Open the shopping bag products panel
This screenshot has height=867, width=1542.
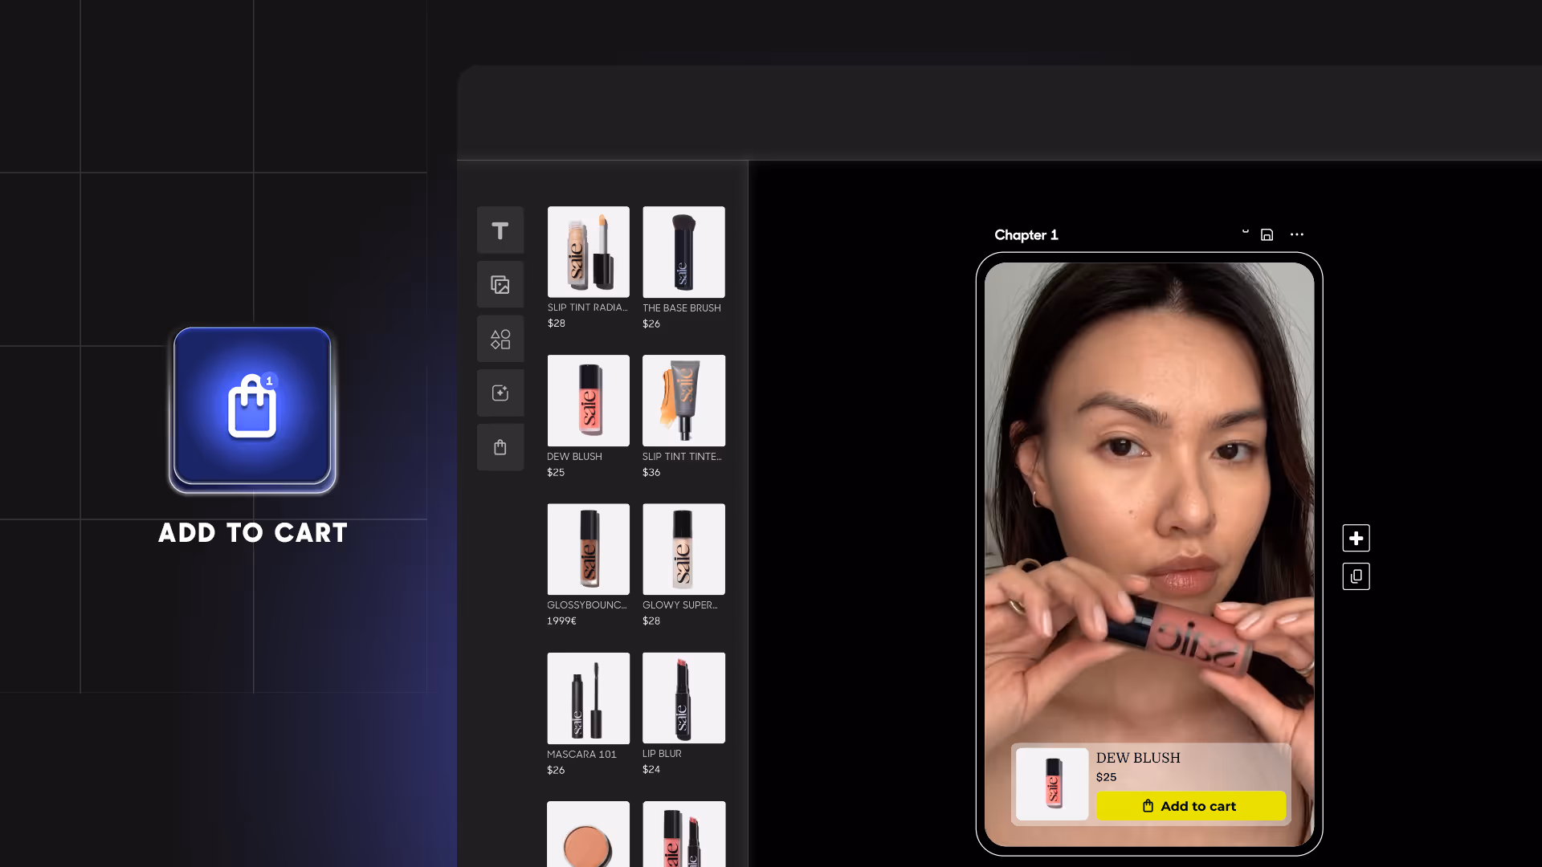pos(500,447)
